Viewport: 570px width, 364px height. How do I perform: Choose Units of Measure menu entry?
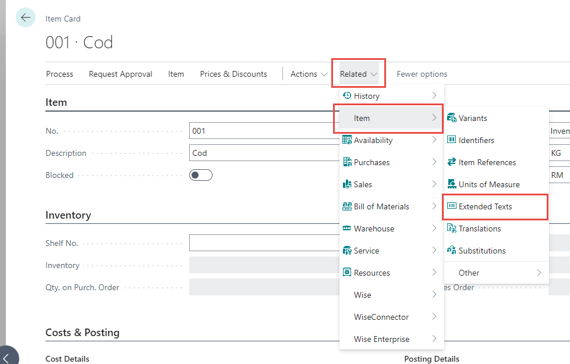tap(488, 184)
